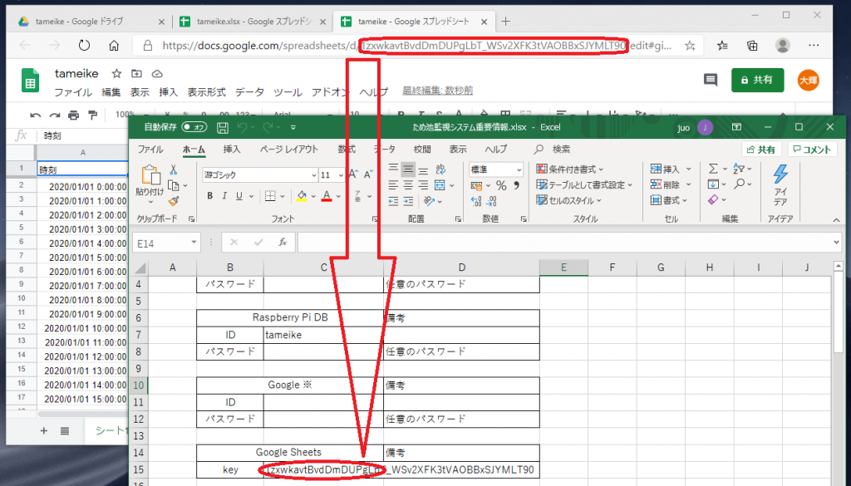Open the font name dropdown
The image size is (851, 486).
(313, 175)
